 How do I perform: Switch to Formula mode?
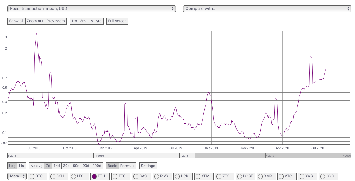click(127, 166)
